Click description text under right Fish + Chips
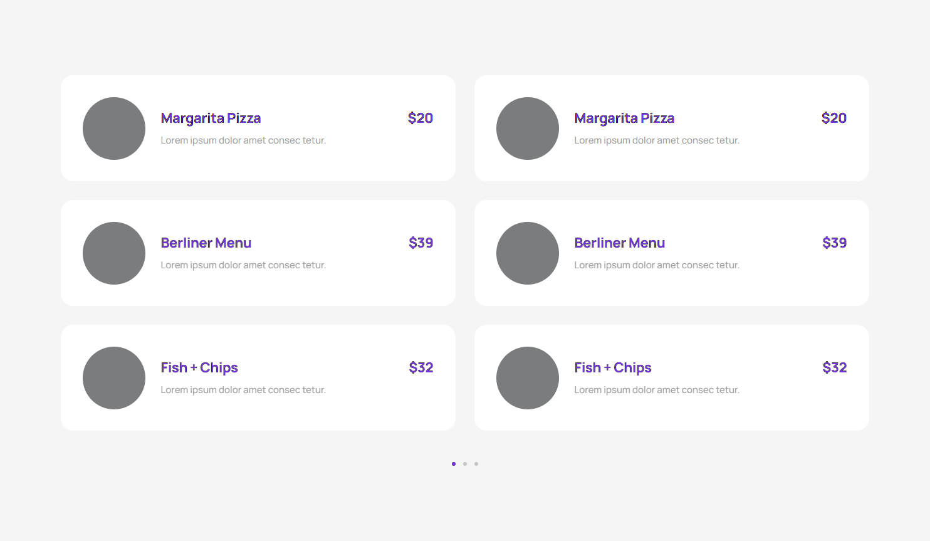Viewport: 930px width, 541px height. pyautogui.click(x=657, y=390)
